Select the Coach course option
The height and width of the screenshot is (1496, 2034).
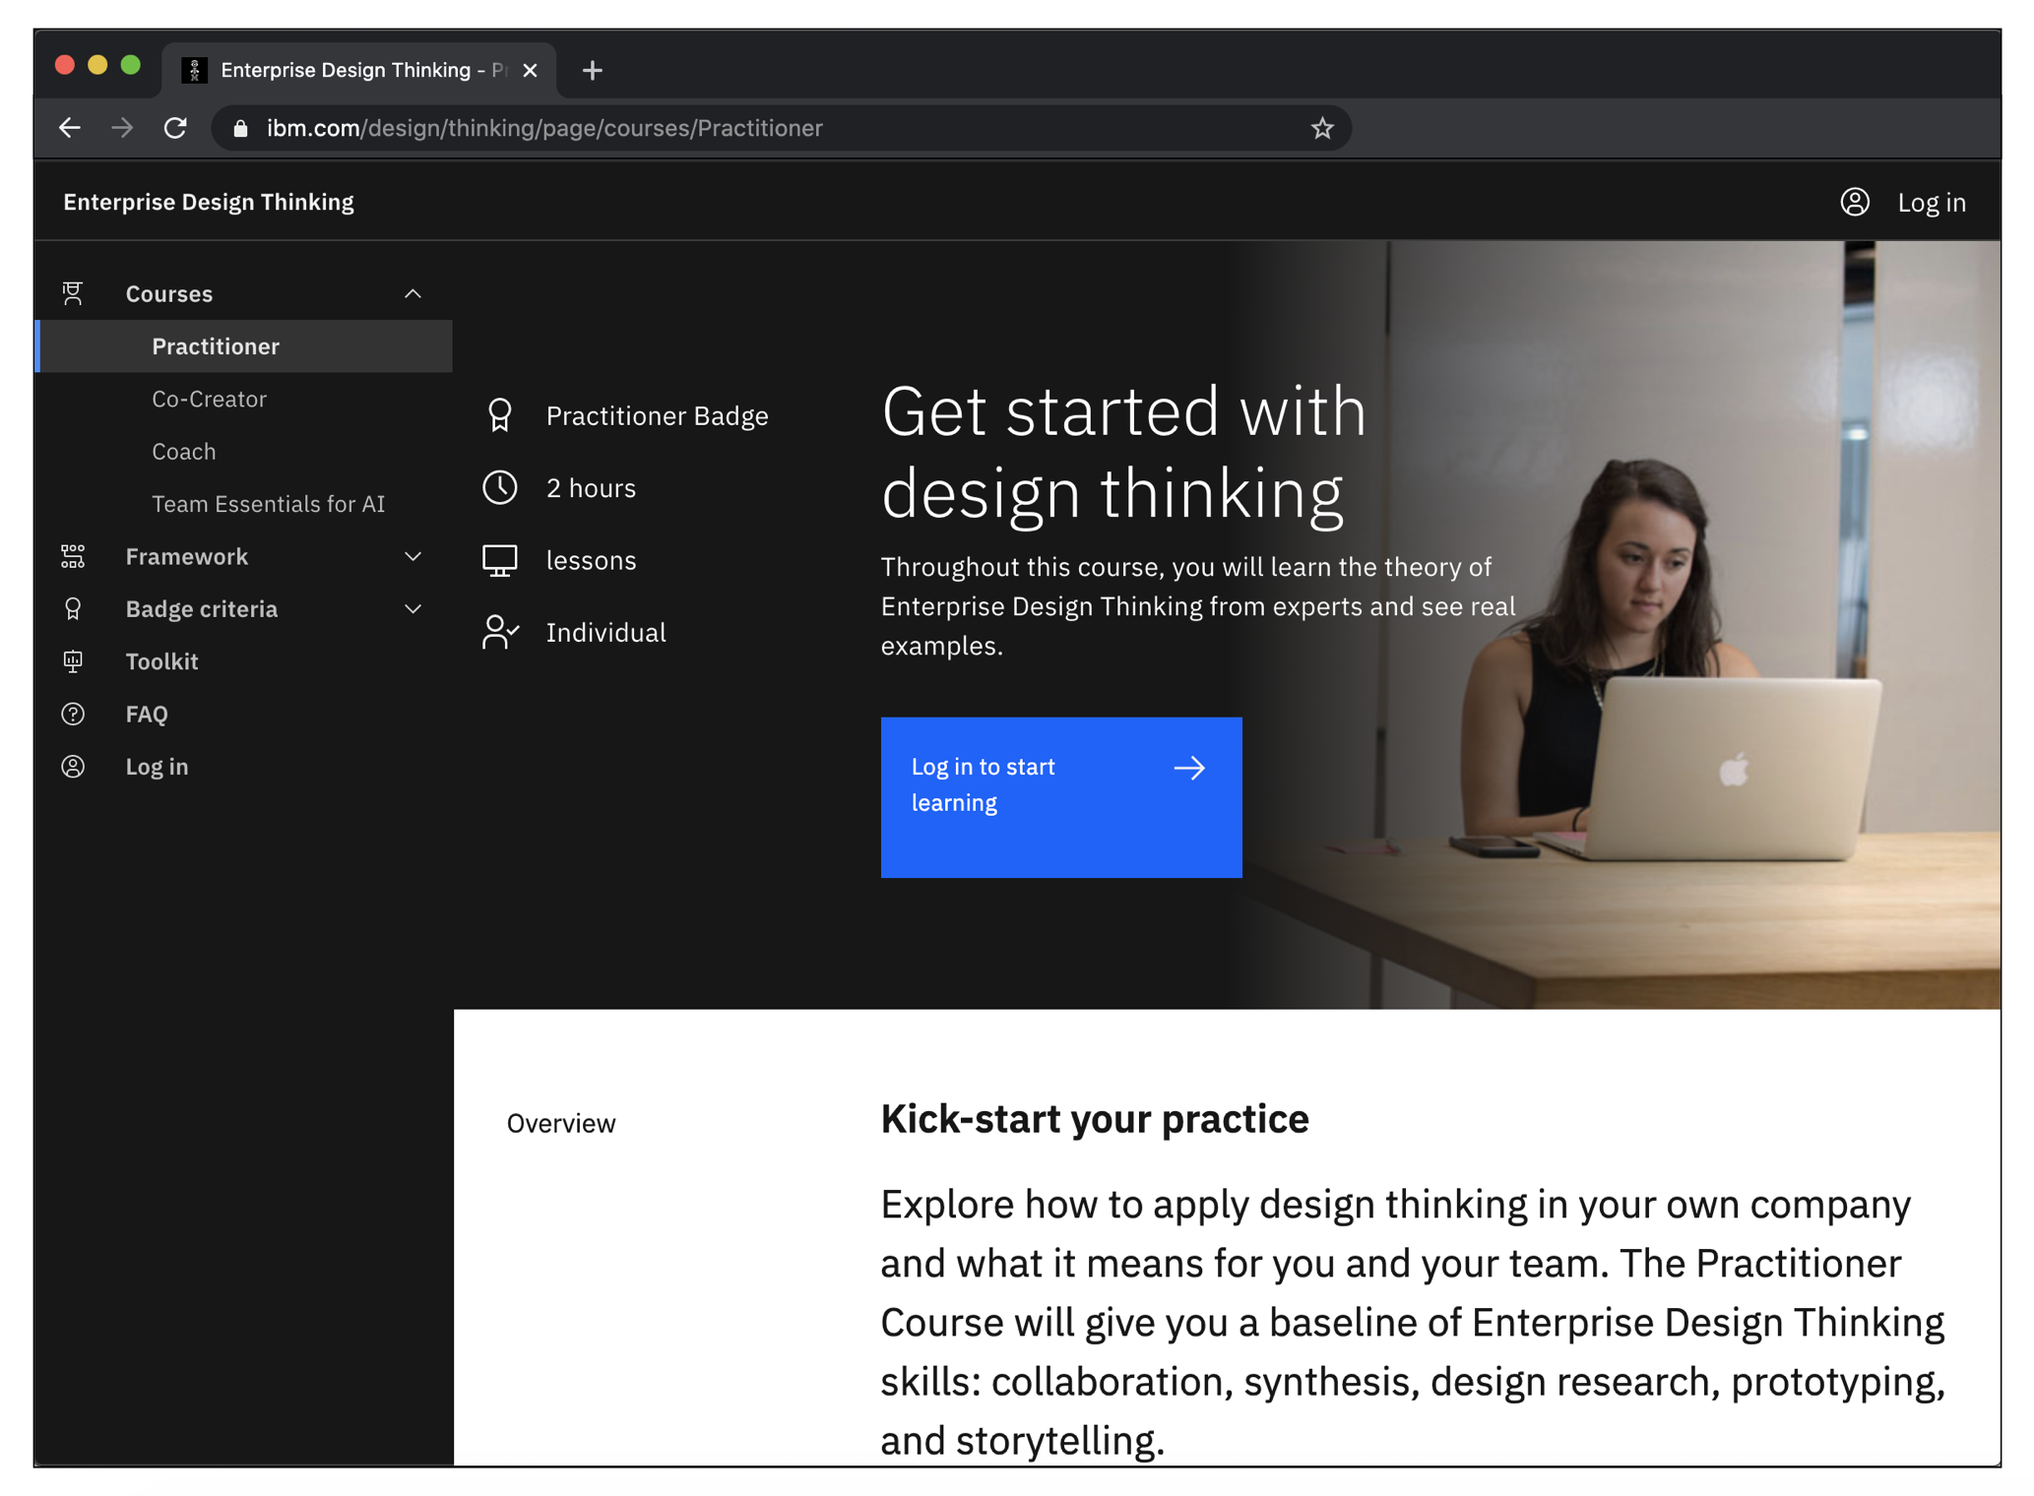tap(185, 452)
